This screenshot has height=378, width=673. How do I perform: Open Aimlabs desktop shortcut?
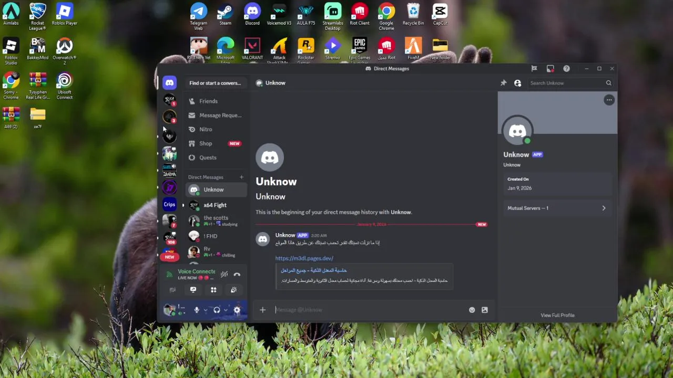click(x=11, y=14)
